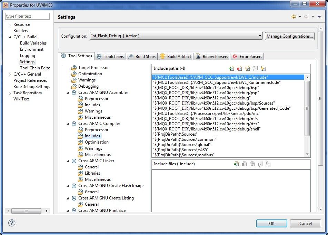The height and width of the screenshot is (235, 328).
Task: Collapse Cross ARM GNU Create Listing node
Action: [68, 198]
